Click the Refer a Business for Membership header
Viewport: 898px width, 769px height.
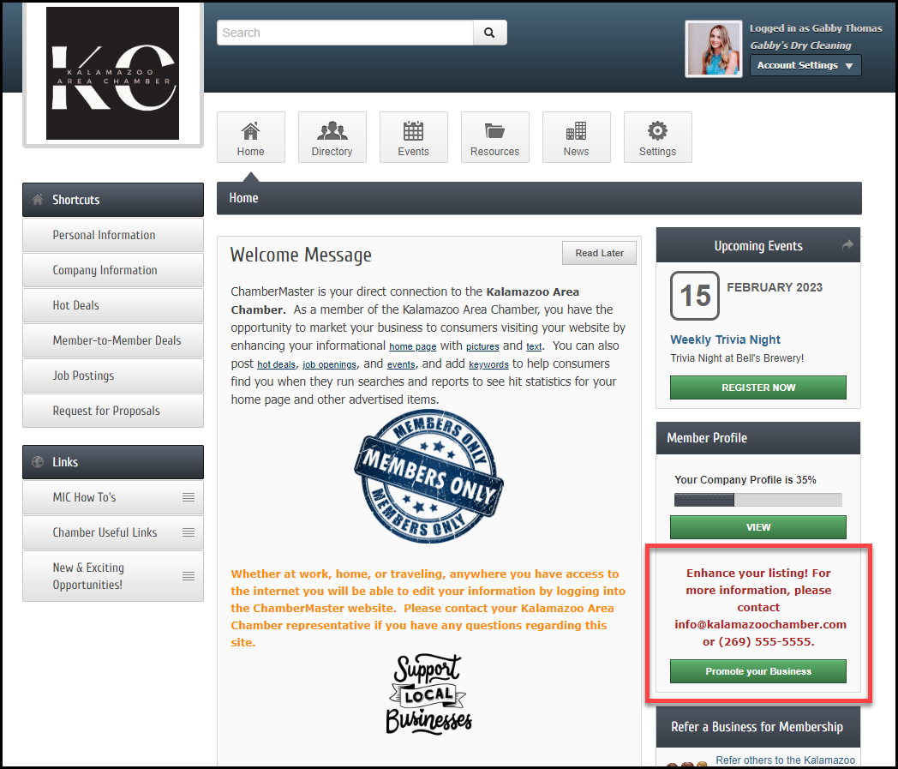coord(757,727)
